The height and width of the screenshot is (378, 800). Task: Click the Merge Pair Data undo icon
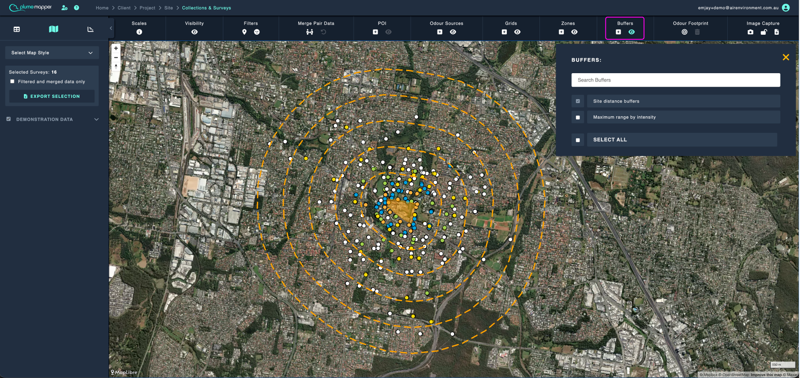click(x=323, y=32)
